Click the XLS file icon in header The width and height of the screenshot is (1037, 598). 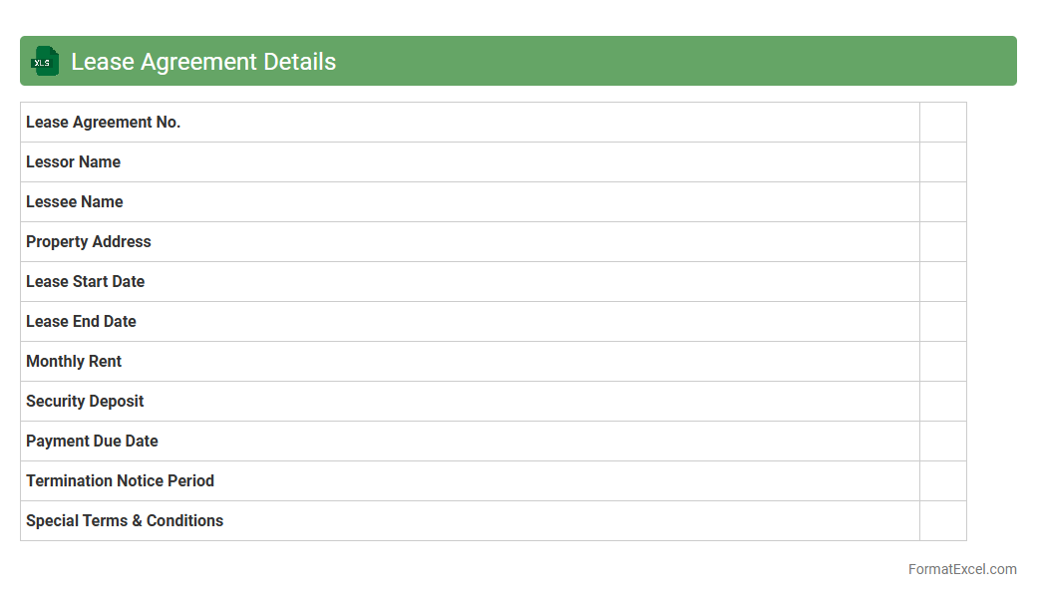45,61
